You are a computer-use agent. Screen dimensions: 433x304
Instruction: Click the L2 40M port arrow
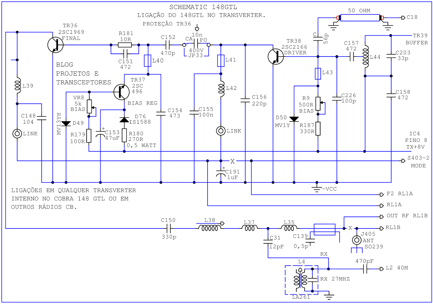382,269
